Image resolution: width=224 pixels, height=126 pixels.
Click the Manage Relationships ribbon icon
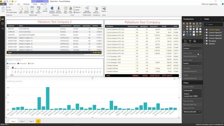click(x=87, y=10)
